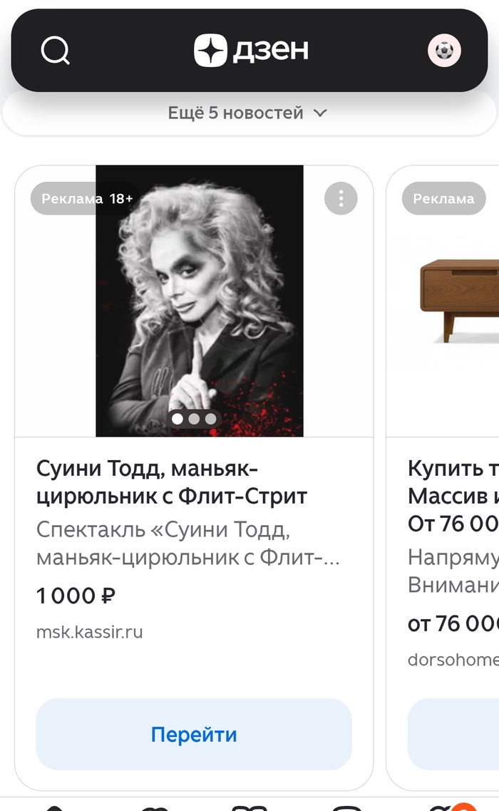The height and width of the screenshot is (811, 499).
Task: Open three-dot menu on Суини Тодд ad
Action: tap(341, 198)
